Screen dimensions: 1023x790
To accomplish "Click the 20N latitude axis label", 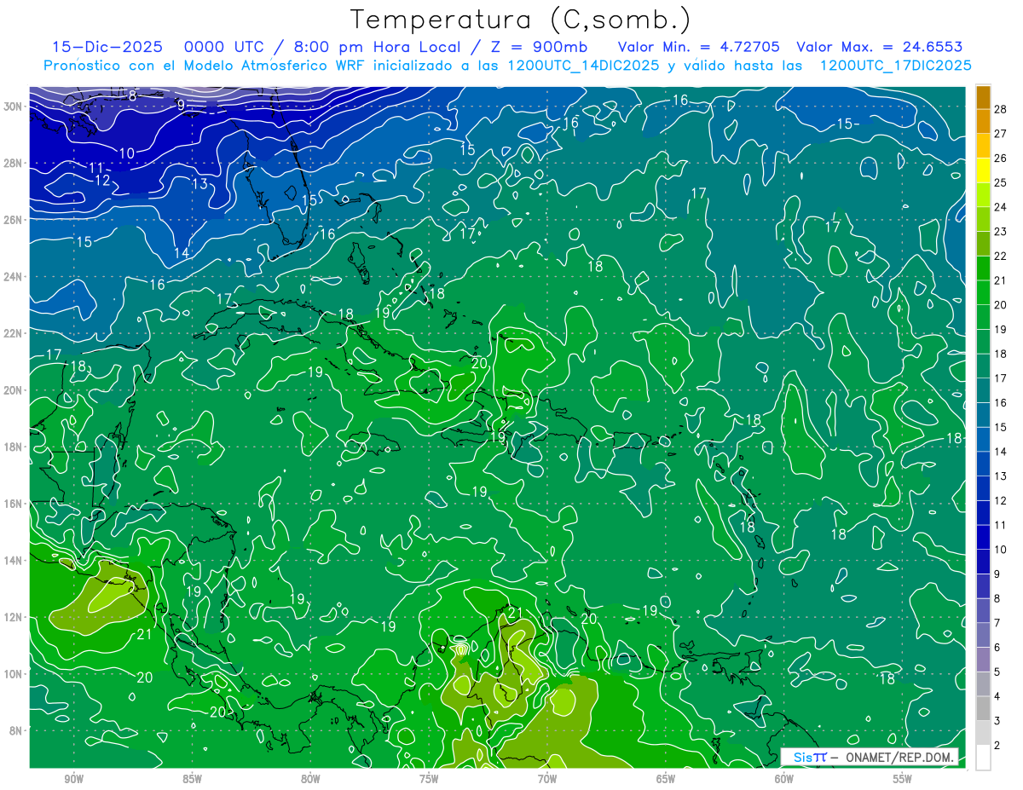I will 13,390.
